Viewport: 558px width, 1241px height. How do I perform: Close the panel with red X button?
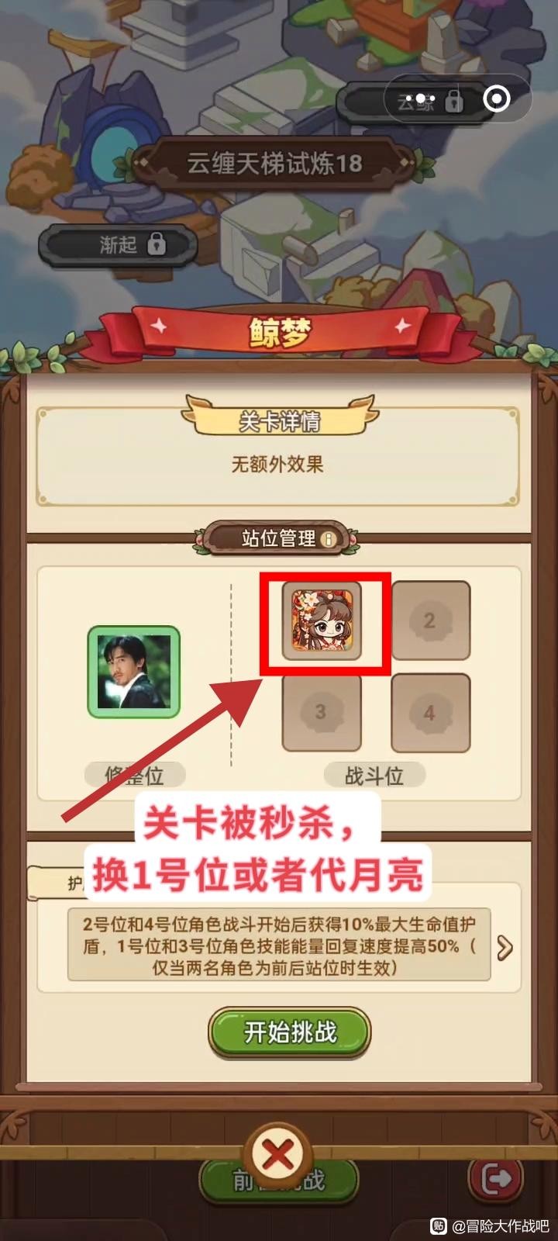277,1157
